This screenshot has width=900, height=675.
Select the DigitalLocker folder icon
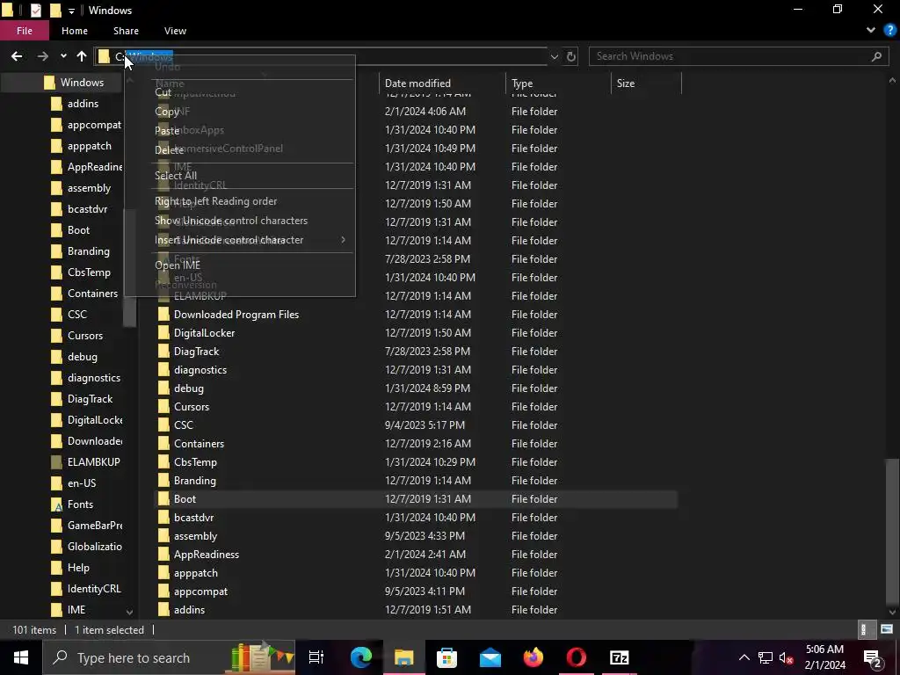(x=163, y=333)
